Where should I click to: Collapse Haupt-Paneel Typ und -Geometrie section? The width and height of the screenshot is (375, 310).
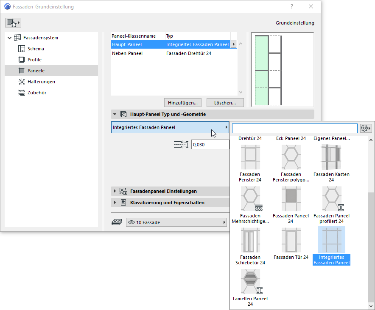pyautogui.click(x=115, y=114)
